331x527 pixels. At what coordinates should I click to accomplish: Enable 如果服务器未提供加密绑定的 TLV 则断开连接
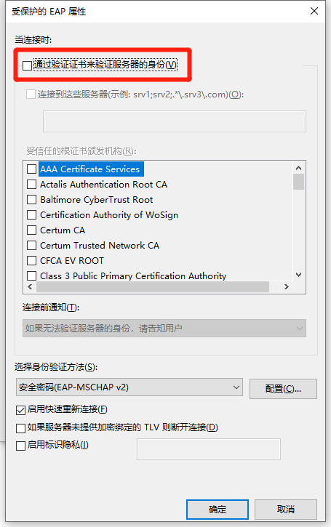[x=21, y=428]
